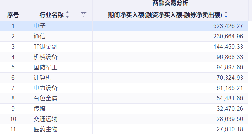
Task: Click the value 230,664.96
Action: (x=228, y=36)
